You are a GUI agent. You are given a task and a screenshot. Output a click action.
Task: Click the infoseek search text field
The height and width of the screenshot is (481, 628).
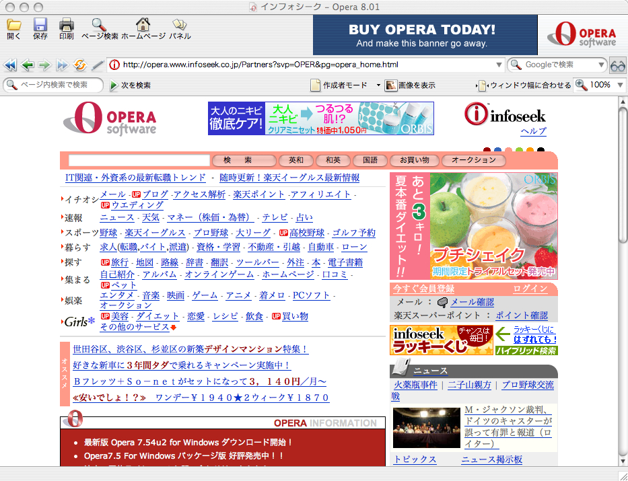click(139, 161)
